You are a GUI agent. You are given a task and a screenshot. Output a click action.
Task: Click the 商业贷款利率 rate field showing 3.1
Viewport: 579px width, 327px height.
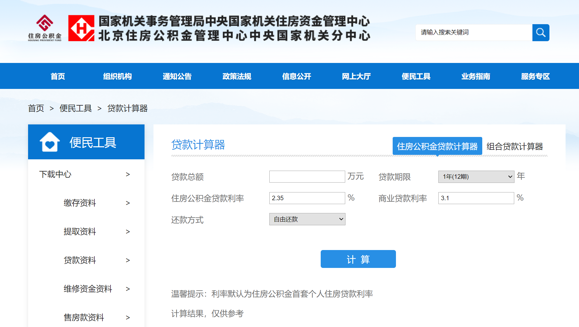click(476, 198)
